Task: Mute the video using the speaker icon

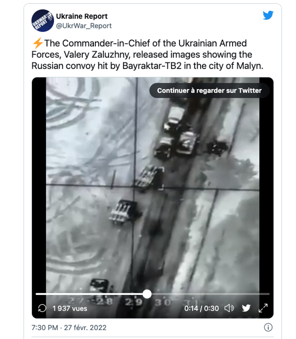Action: click(229, 308)
